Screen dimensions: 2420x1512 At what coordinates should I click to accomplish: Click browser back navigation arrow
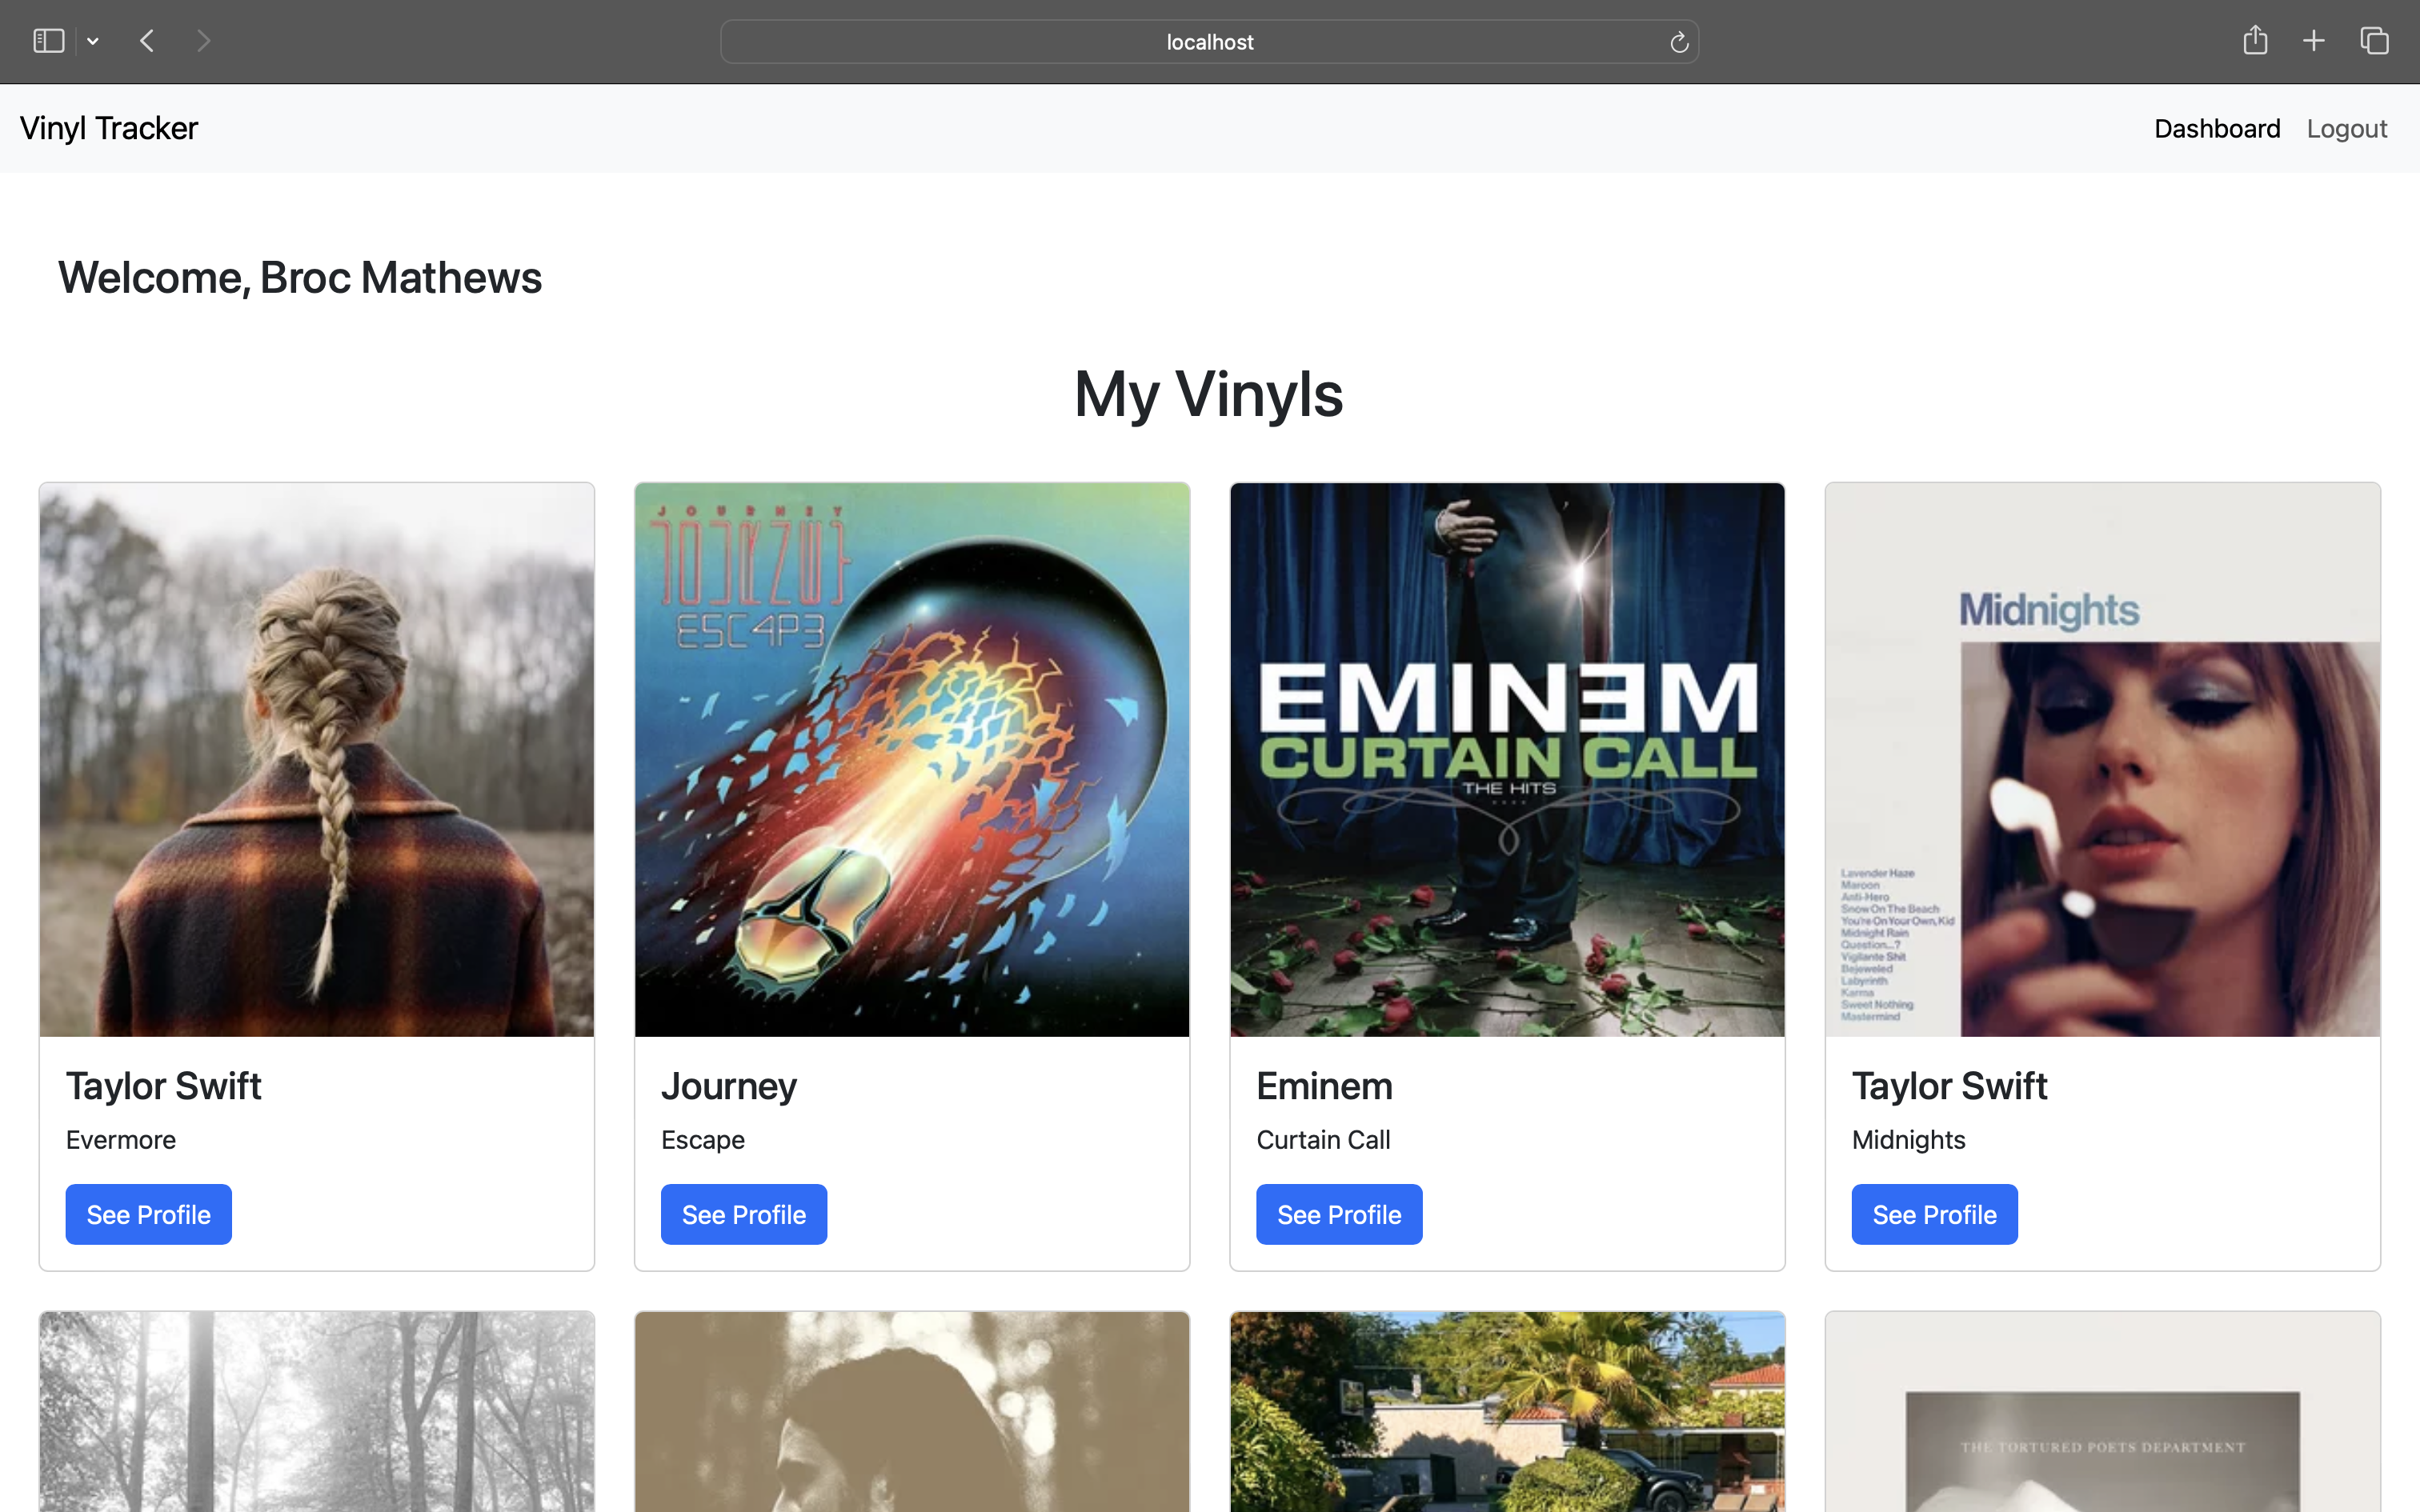coord(150,40)
